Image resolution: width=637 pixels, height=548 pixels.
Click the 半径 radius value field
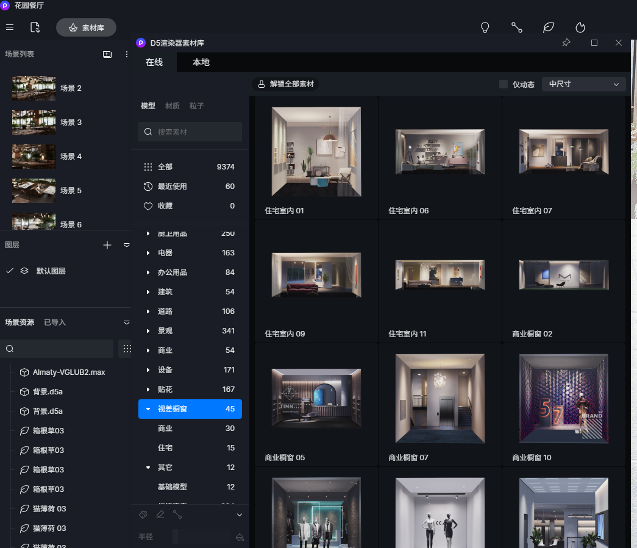[203, 536]
